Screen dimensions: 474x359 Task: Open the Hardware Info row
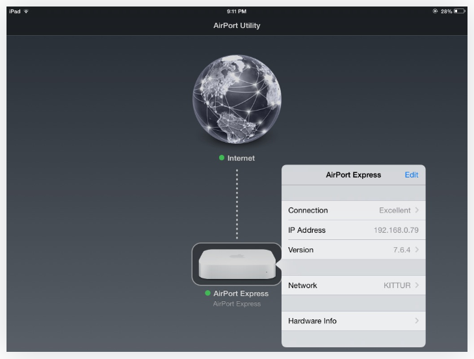pyautogui.click(x=353, y=321)
